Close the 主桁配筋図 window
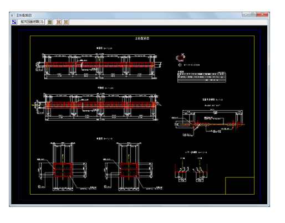 pyautogui.click(x=262, y=14)
